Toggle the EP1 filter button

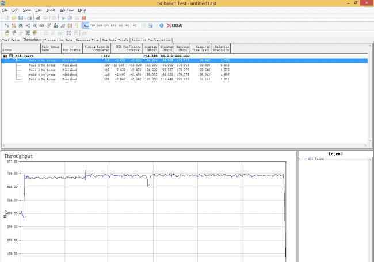tap(106, 25)
